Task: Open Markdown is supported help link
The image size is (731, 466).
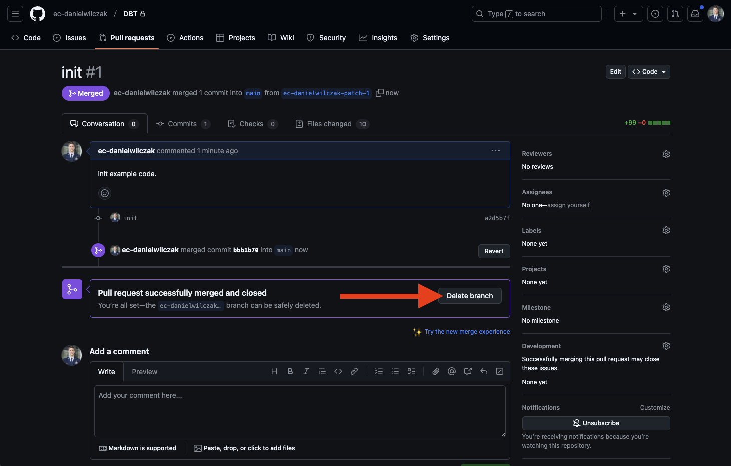Action: coord(138,448)
